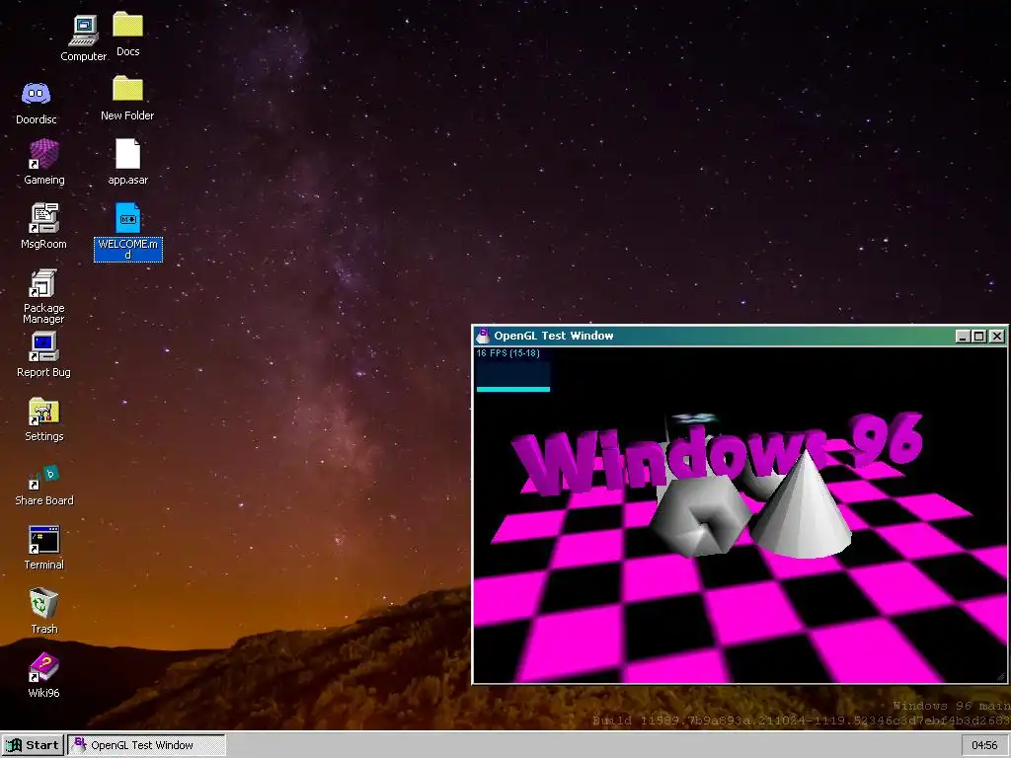Image resolution: width=1011 pixels, height=758 pixels.
Task: Maximize the OpenGL Test Window
Action: point(978,336)
